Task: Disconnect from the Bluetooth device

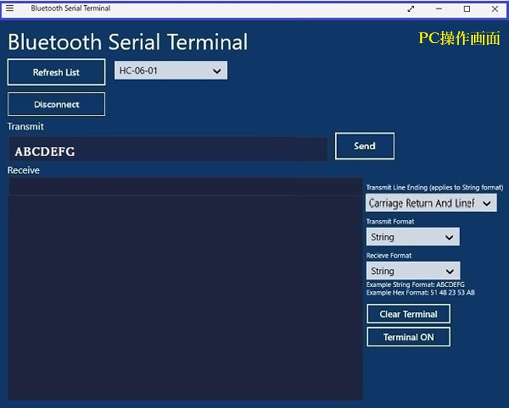Action: [57, 104]
